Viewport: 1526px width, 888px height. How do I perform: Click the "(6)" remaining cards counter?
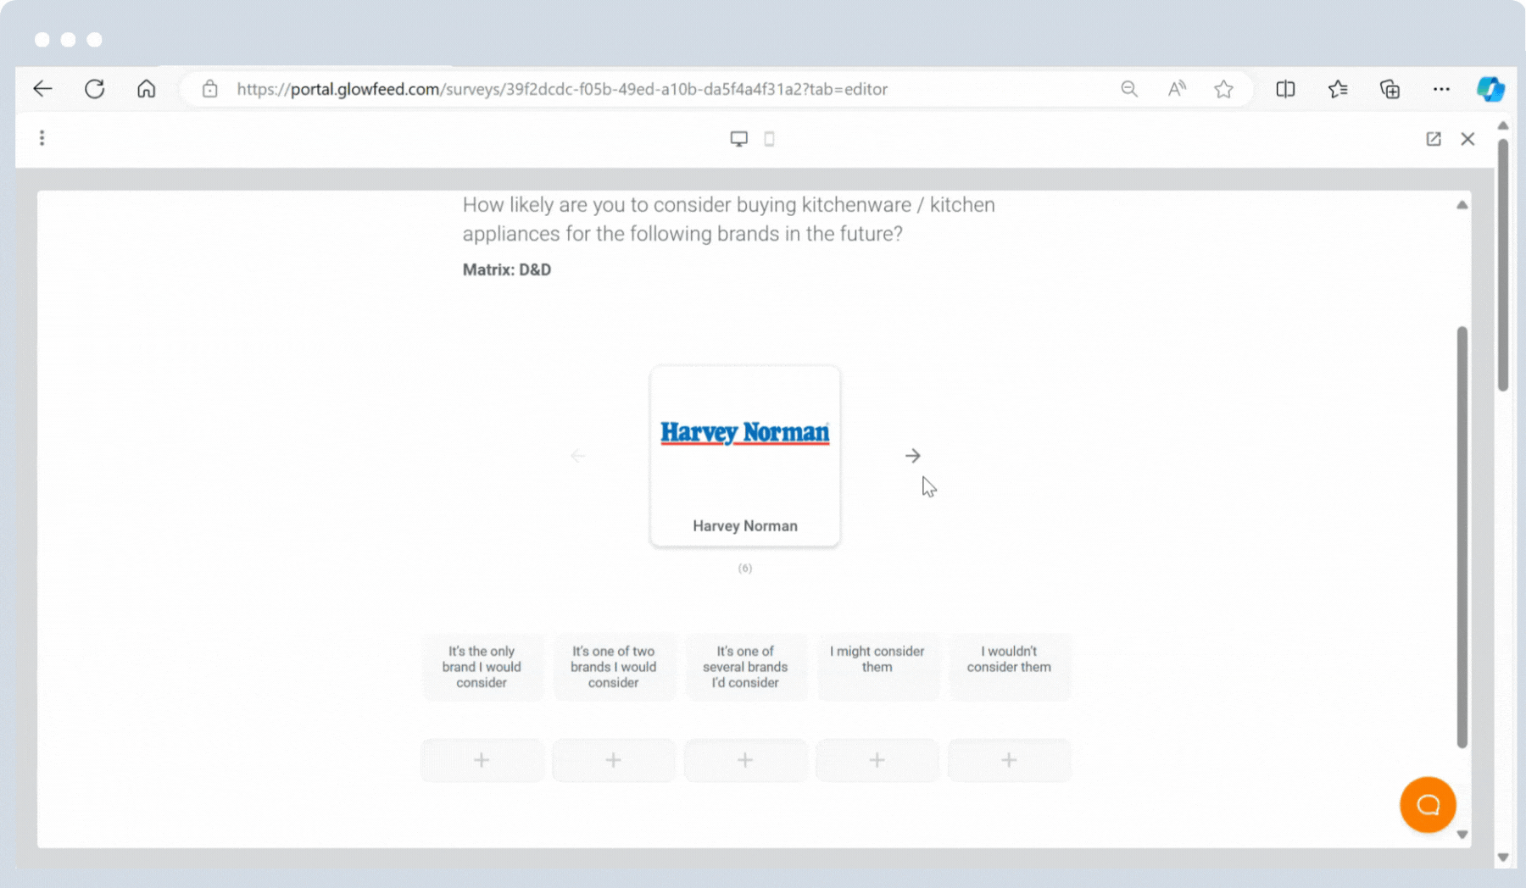745,568
